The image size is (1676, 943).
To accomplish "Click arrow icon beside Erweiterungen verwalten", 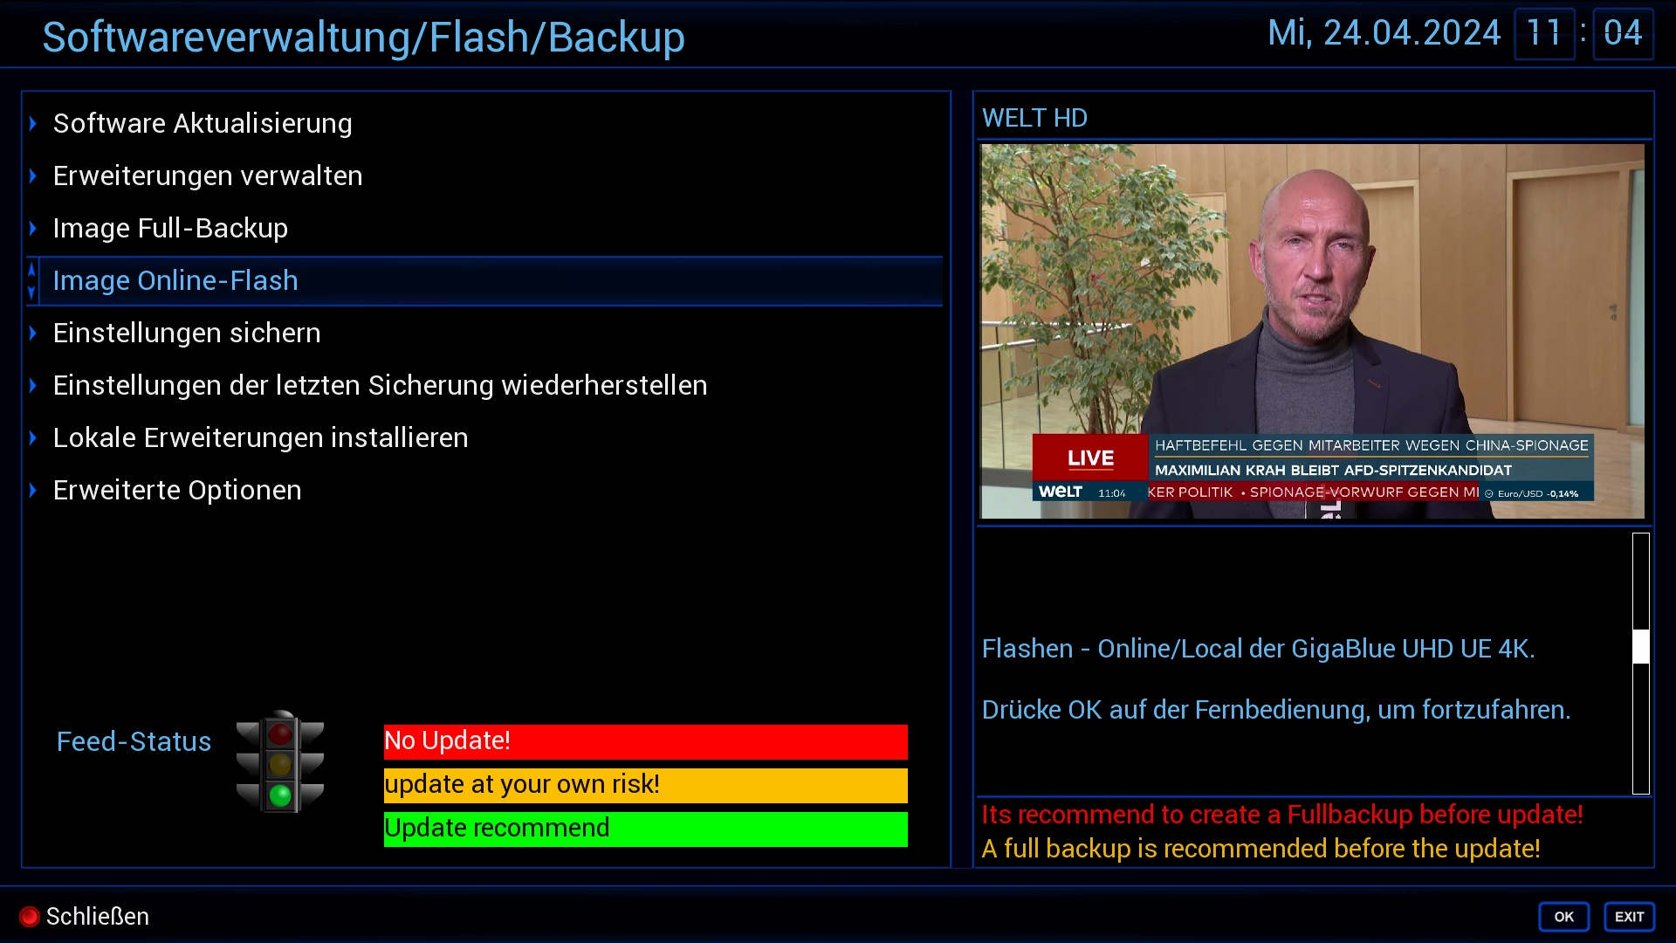I will click(x=33, y=176).
